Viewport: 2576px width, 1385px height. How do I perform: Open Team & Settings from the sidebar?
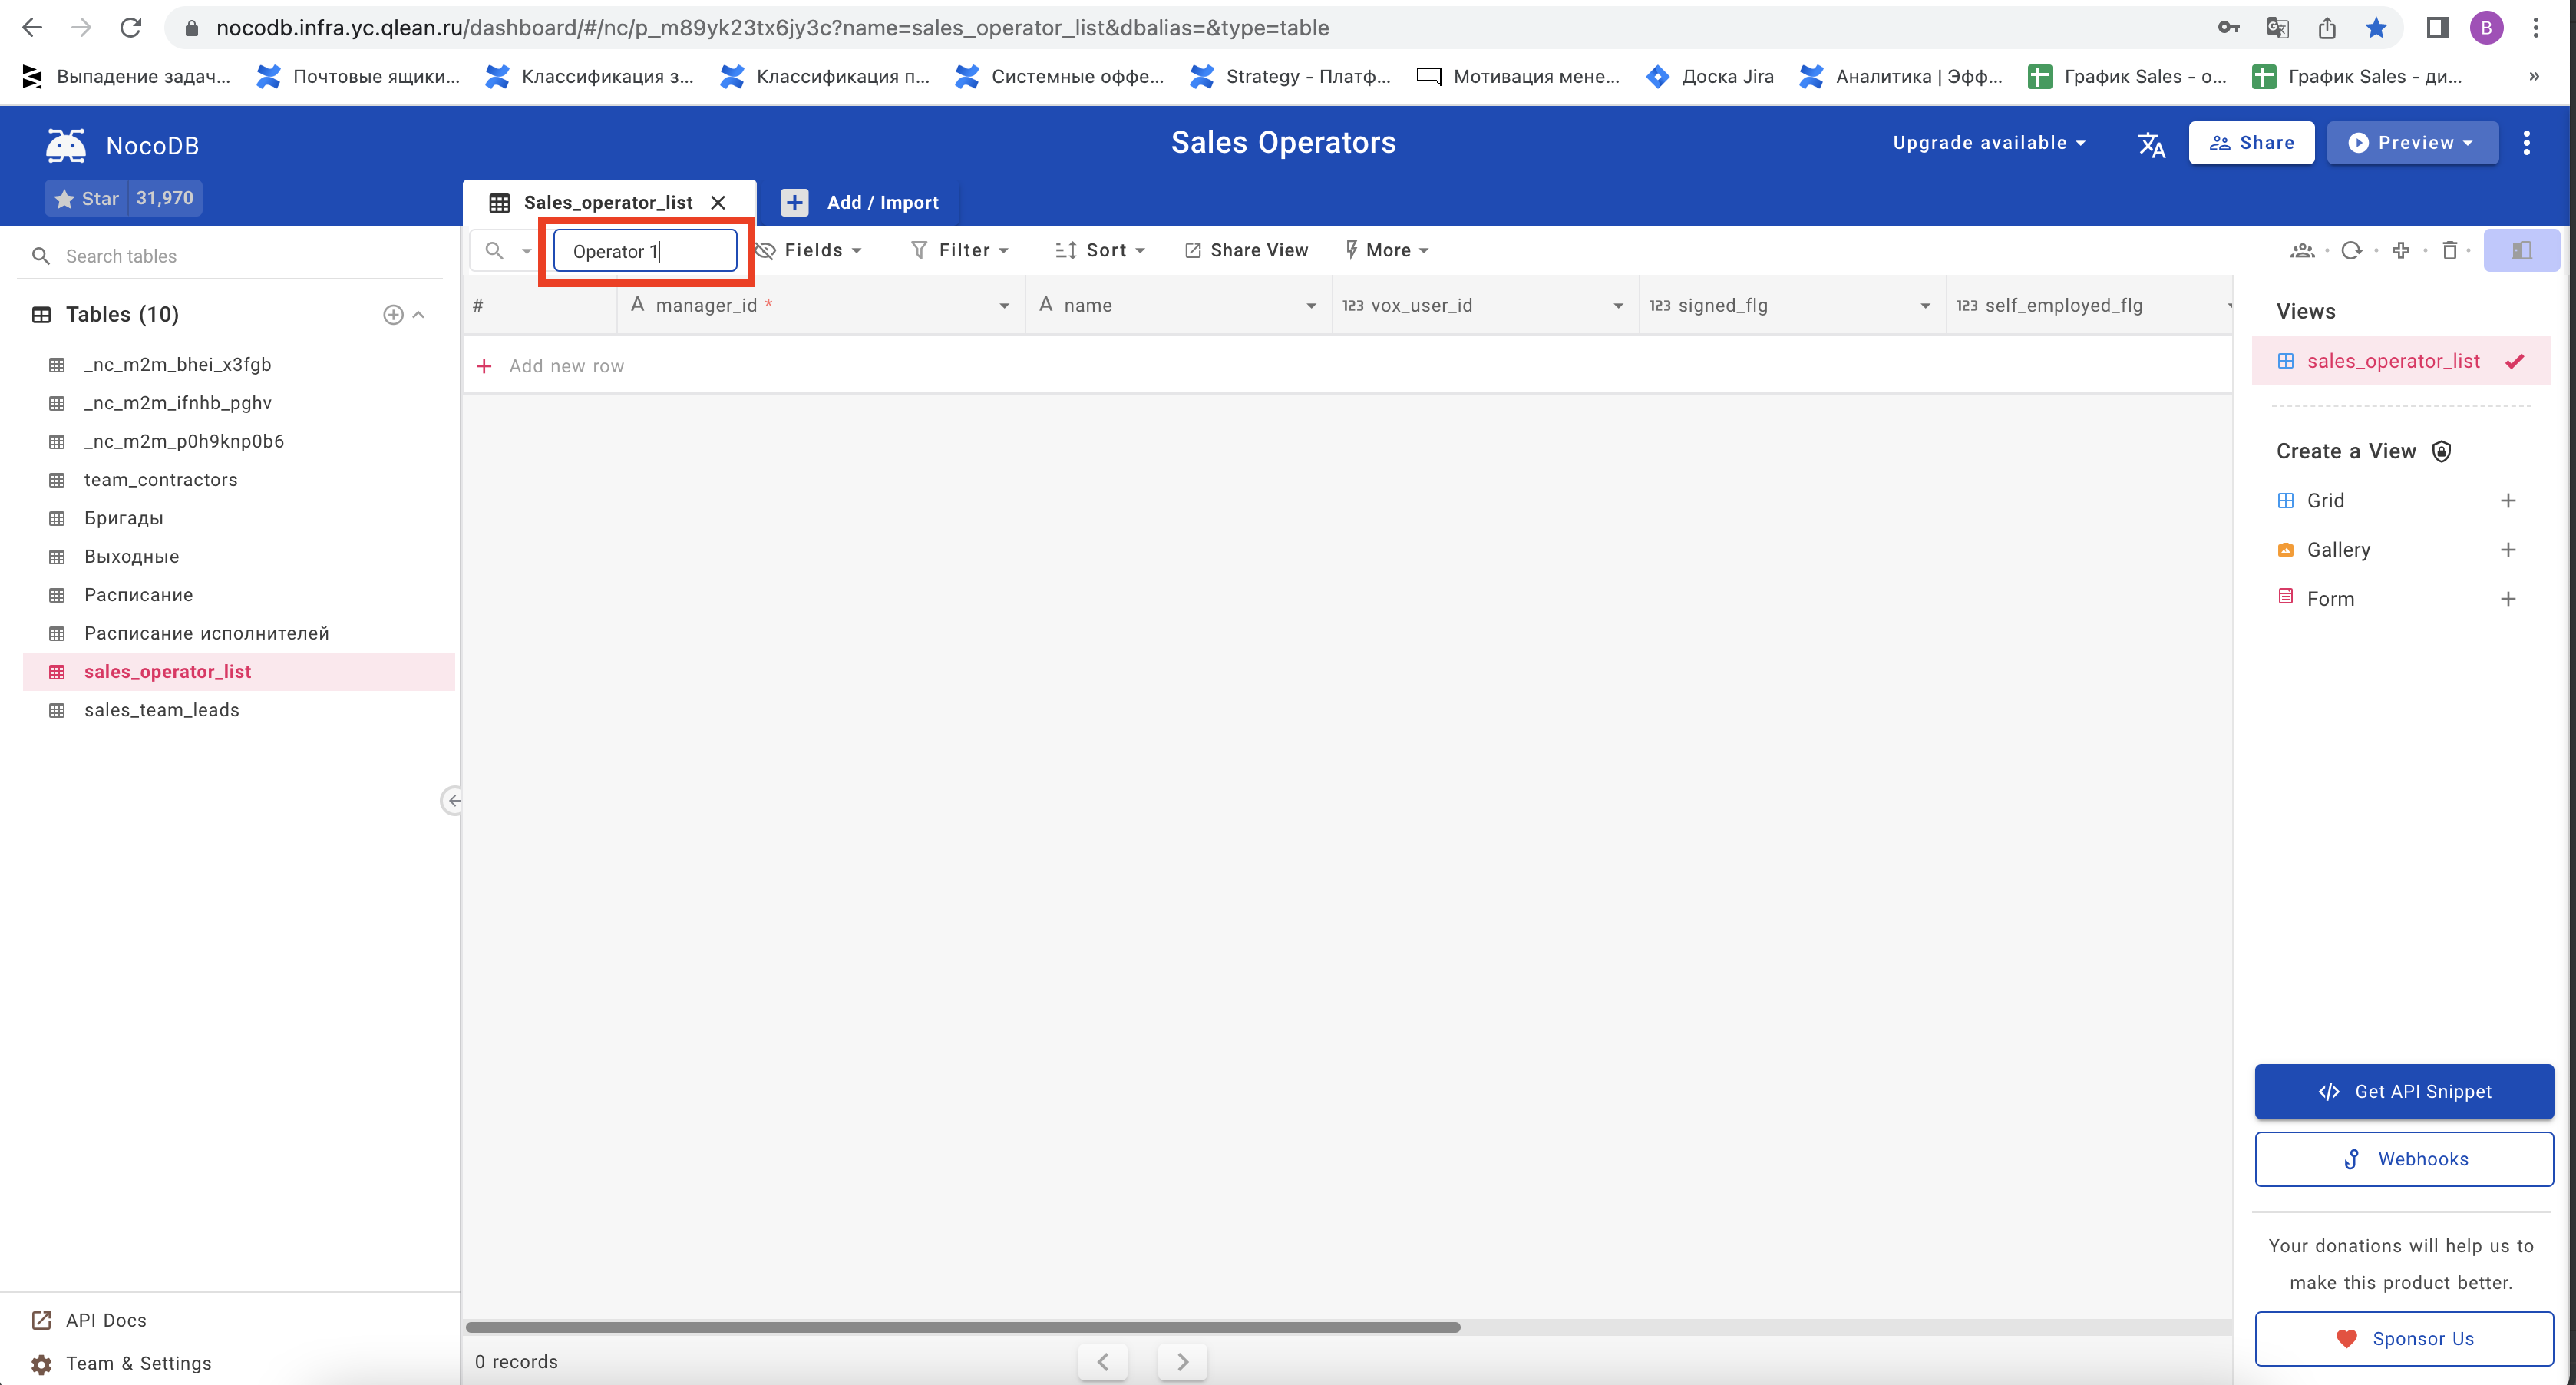click(x=137, y=1363)
